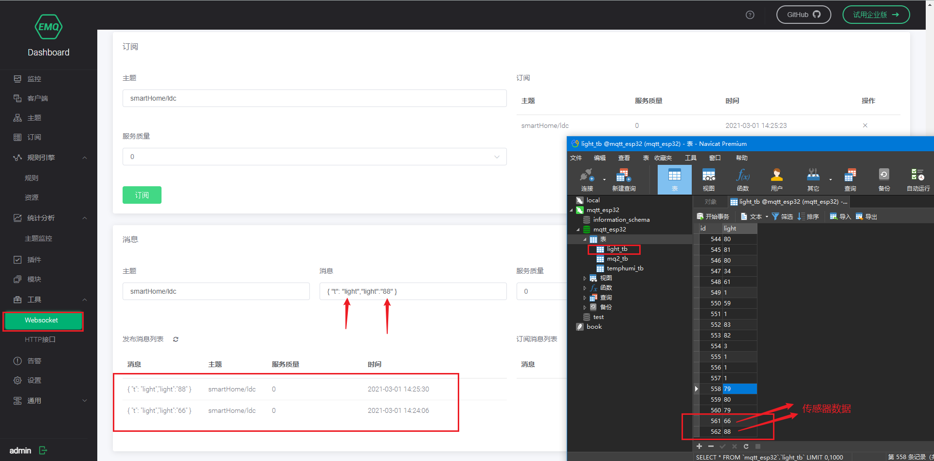
Task: Click the Navicat 用户 toolbar icon
Action: [x=777, y=179]
